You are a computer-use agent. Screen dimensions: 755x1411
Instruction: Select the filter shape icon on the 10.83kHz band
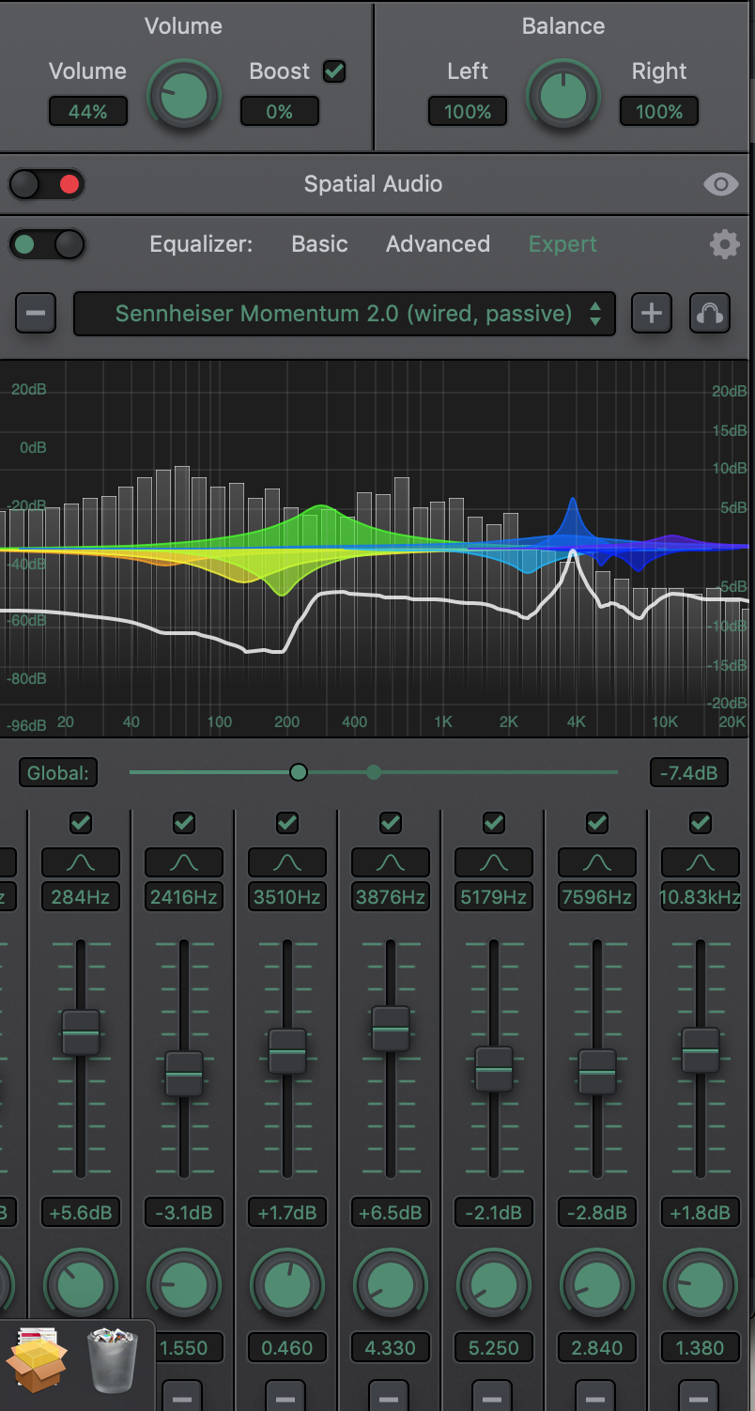700,861
